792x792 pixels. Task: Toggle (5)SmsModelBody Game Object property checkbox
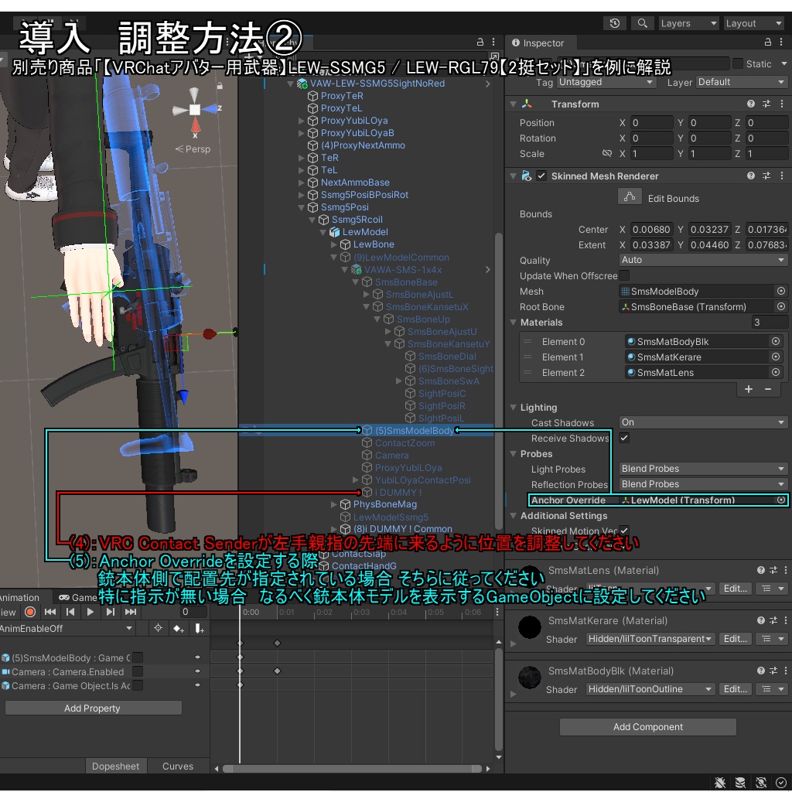pyautogui.click(x=138, y=657)
